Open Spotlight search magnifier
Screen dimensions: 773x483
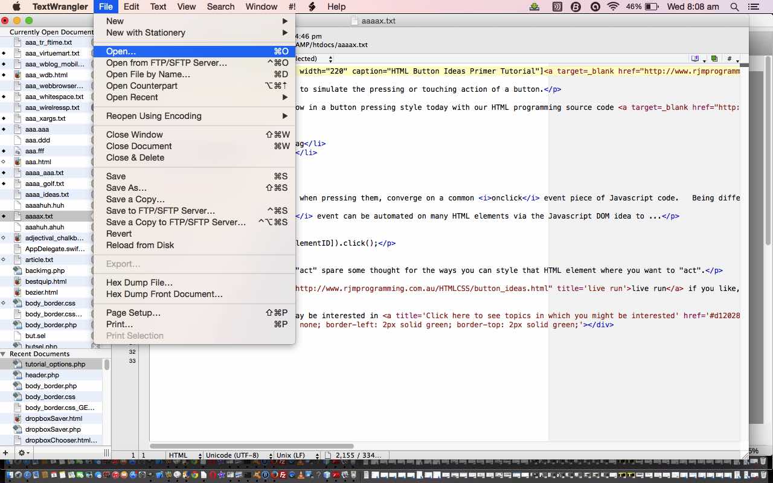point(734,7)
